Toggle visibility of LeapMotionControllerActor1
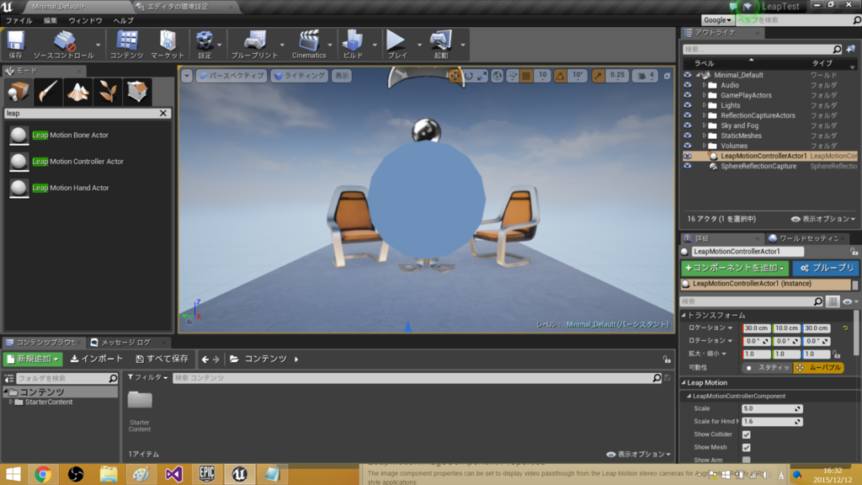 pos(688,156)
